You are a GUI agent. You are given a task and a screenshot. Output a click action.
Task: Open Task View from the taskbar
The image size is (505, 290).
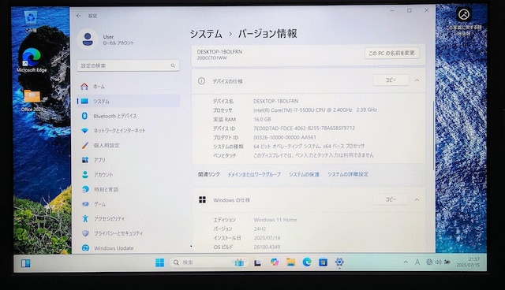tap(257, 262)
